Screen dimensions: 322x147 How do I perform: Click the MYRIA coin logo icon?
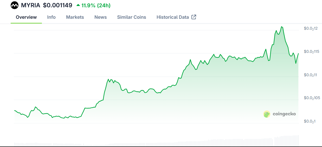[x=15, y=5]
